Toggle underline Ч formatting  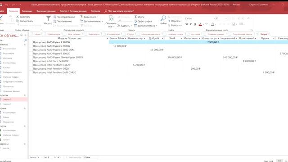(x=195, y=24)
